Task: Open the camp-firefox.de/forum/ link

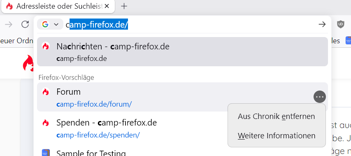Action: (x=94, y=104)
